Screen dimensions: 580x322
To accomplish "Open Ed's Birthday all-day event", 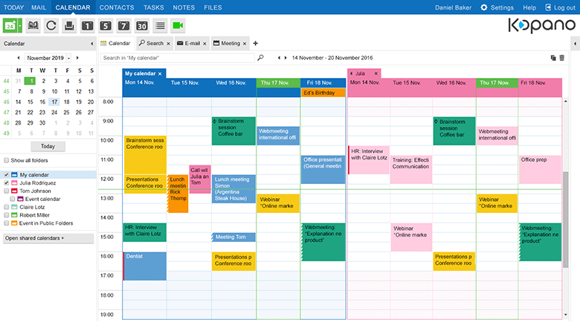I will (323, 93).
